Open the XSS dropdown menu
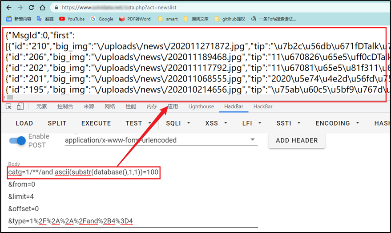391x233 pixels. point(216,123)
